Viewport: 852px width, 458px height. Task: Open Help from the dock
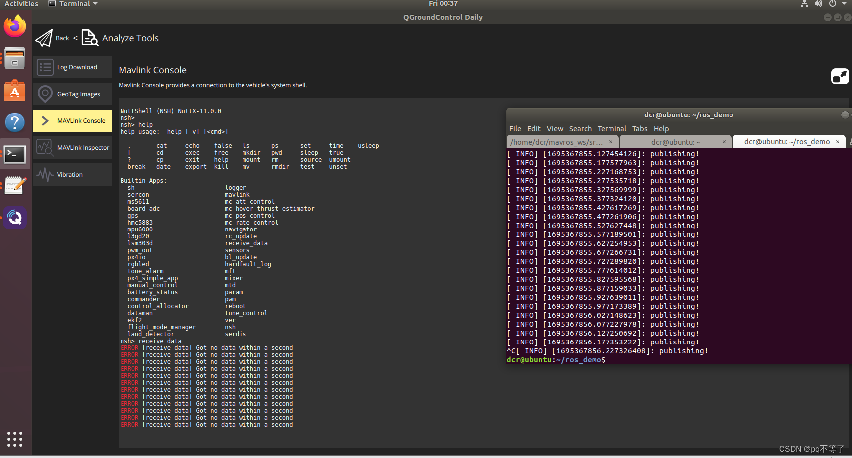(15, 122)
